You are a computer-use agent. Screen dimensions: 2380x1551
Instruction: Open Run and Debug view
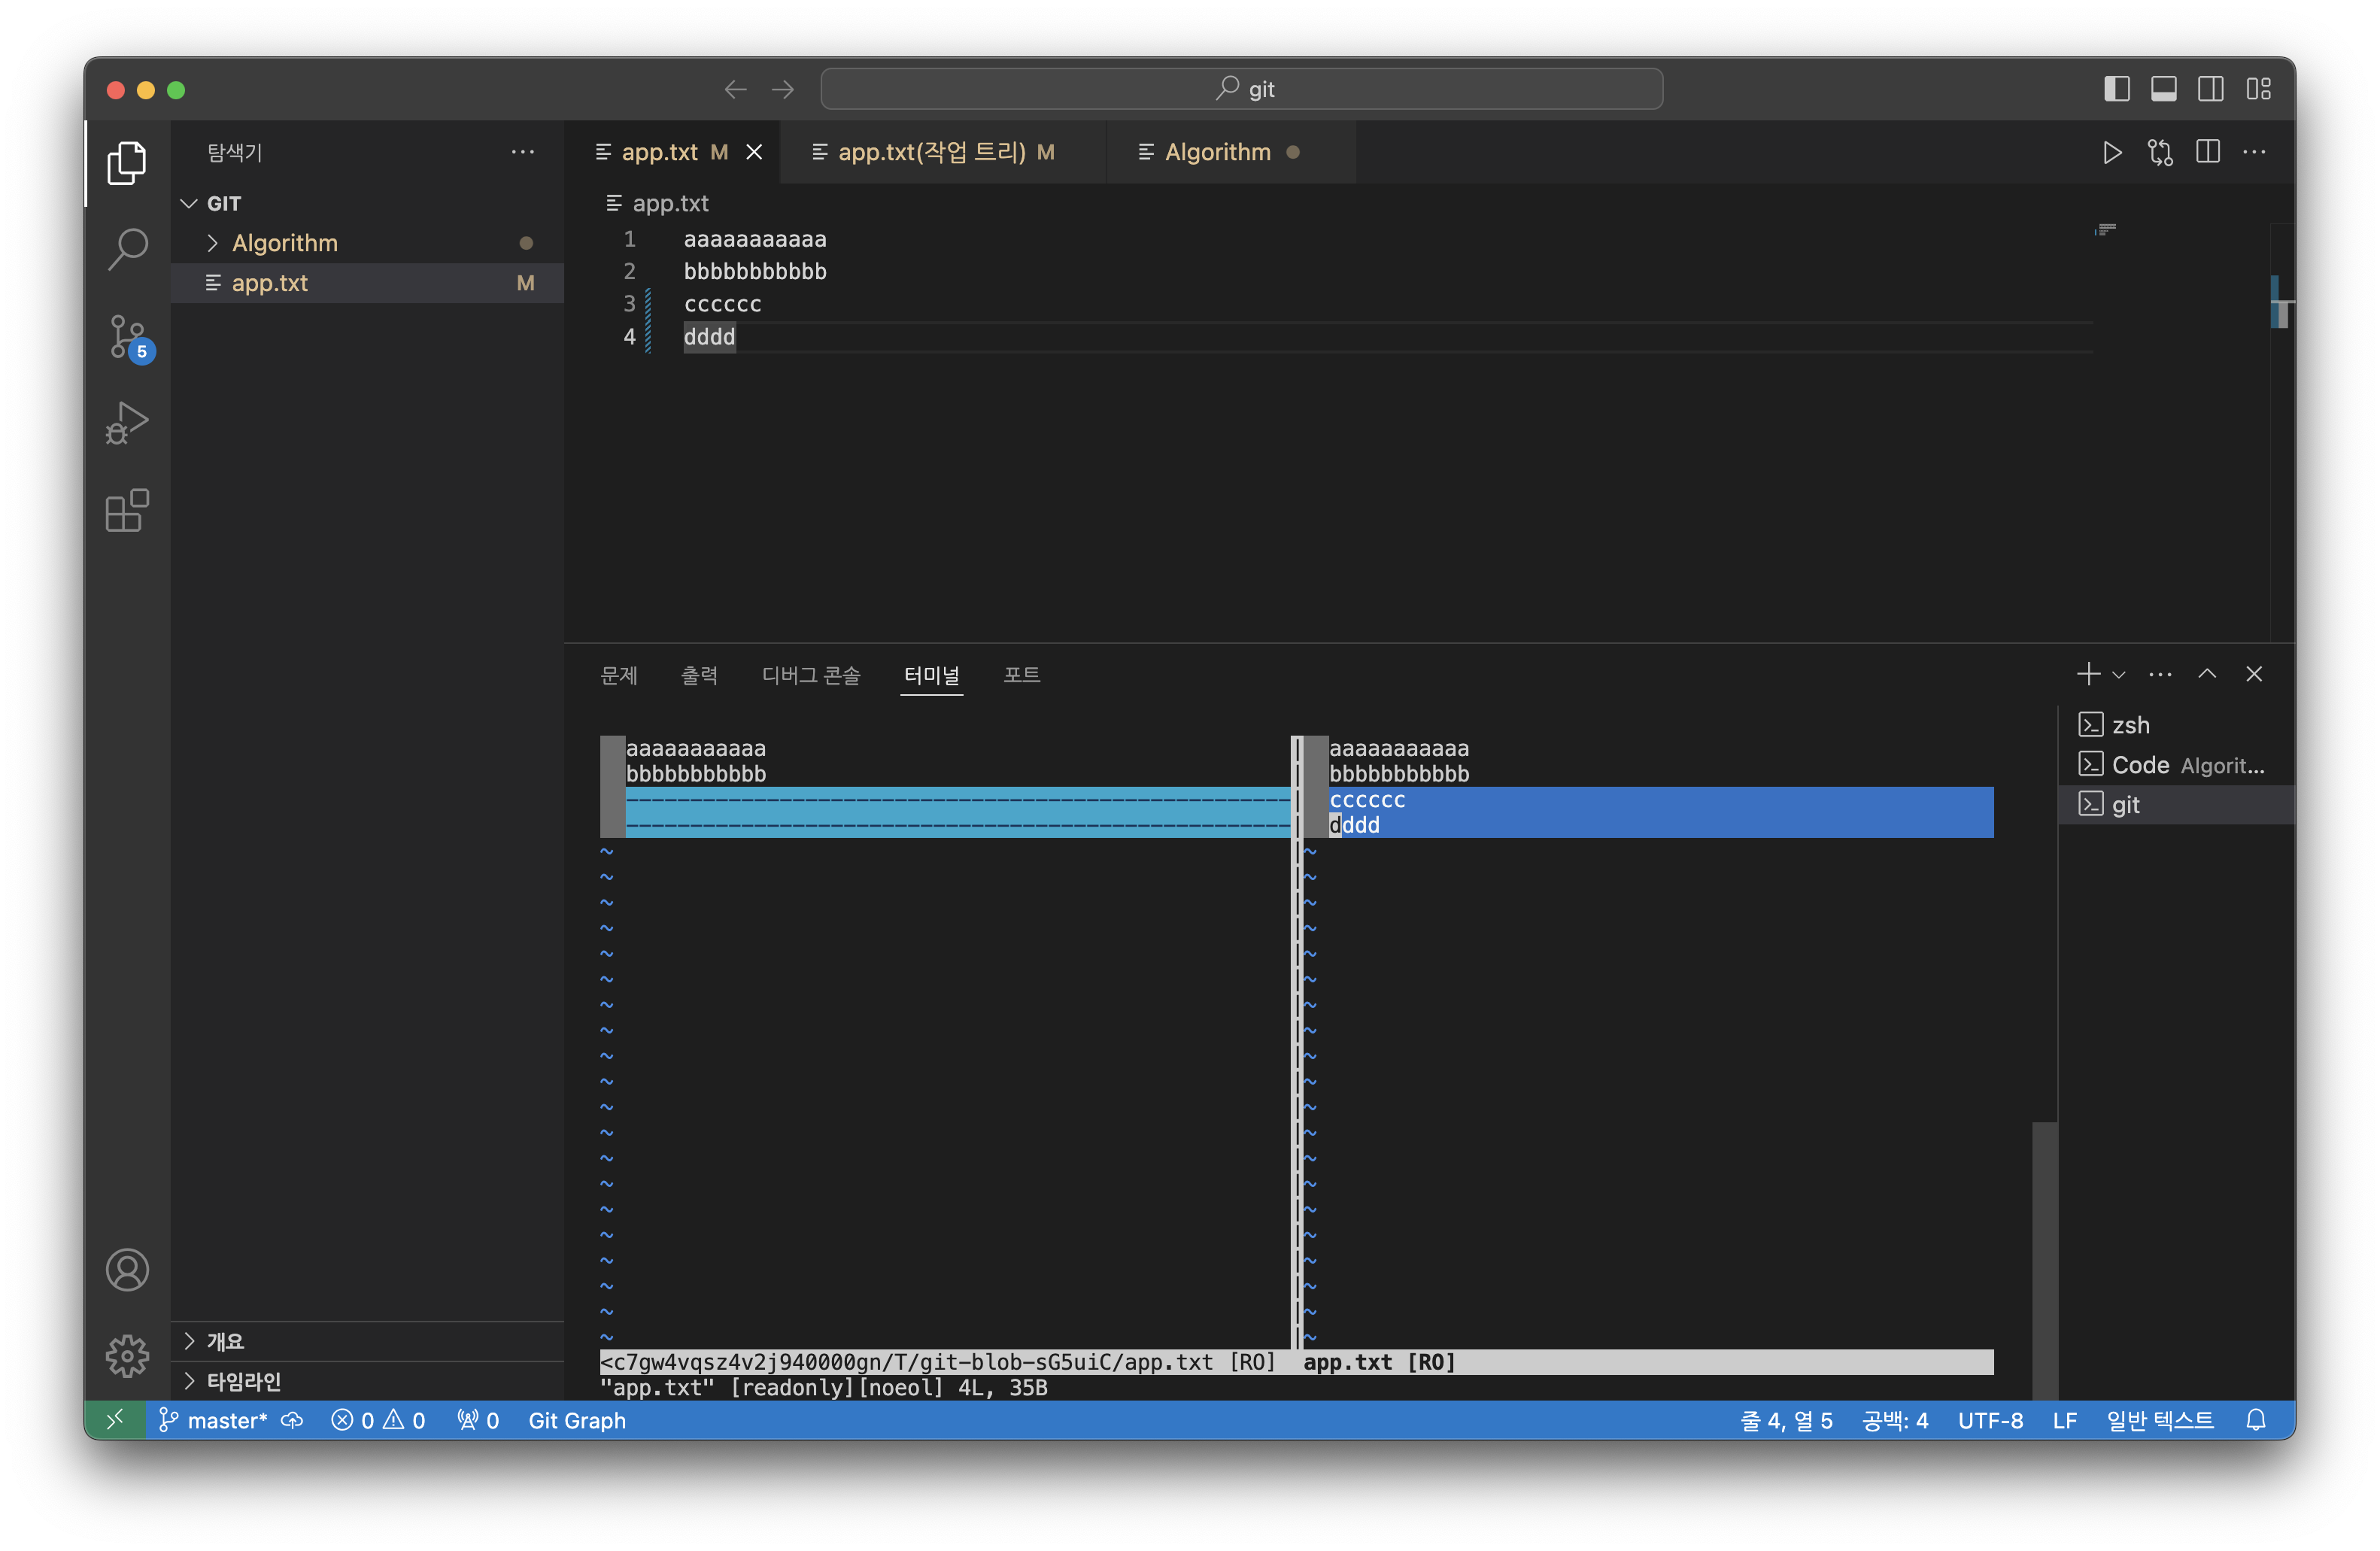[127, 423]
